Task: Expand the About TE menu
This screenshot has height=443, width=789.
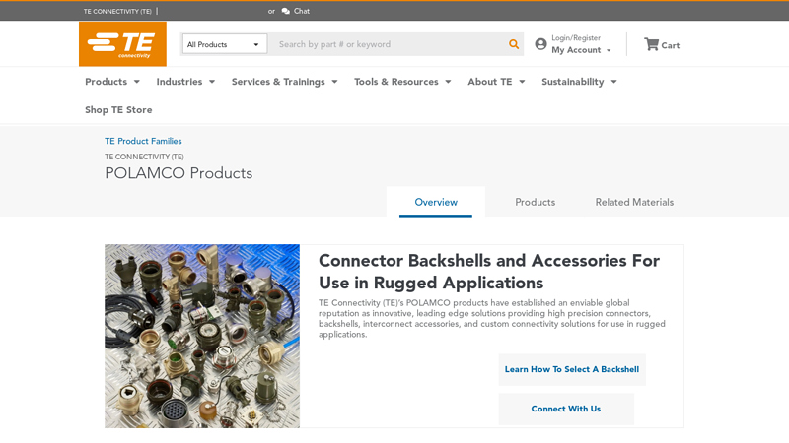Action: click(495, 82)
